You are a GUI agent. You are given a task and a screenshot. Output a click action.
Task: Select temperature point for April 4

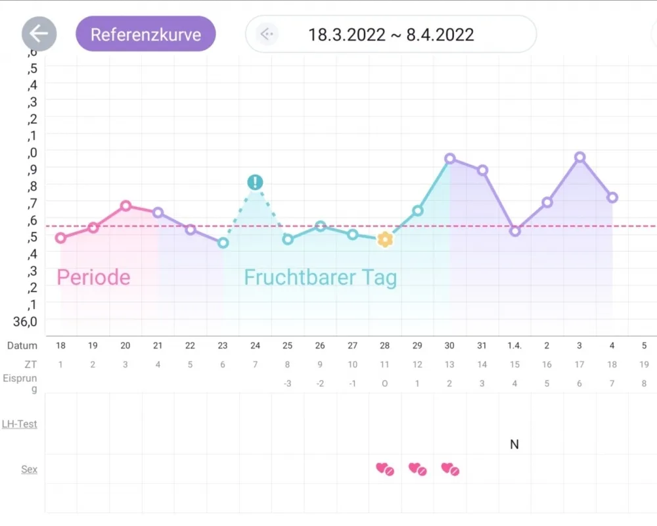[x=612, y=197]
